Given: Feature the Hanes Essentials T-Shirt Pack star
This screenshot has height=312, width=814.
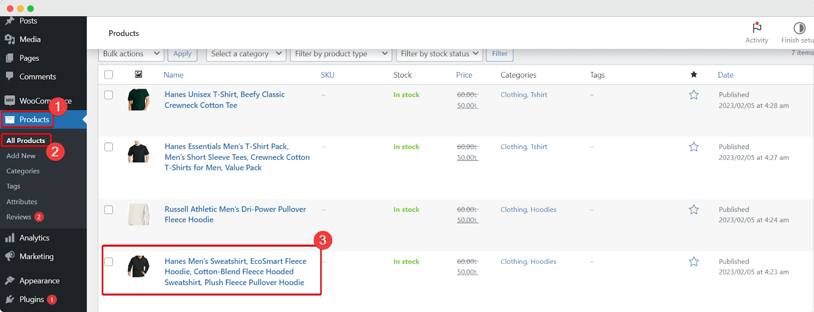Looking at the screenshot, I should tap(693, 147).
